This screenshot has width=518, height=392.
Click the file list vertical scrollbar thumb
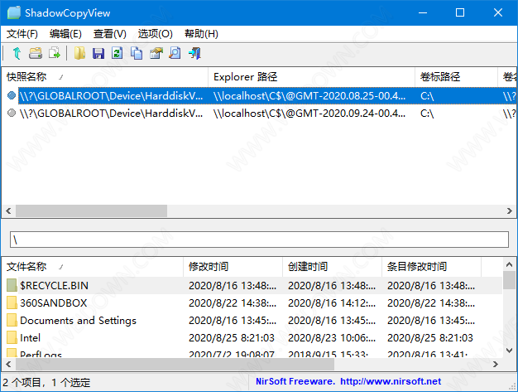tap(509, 280)
